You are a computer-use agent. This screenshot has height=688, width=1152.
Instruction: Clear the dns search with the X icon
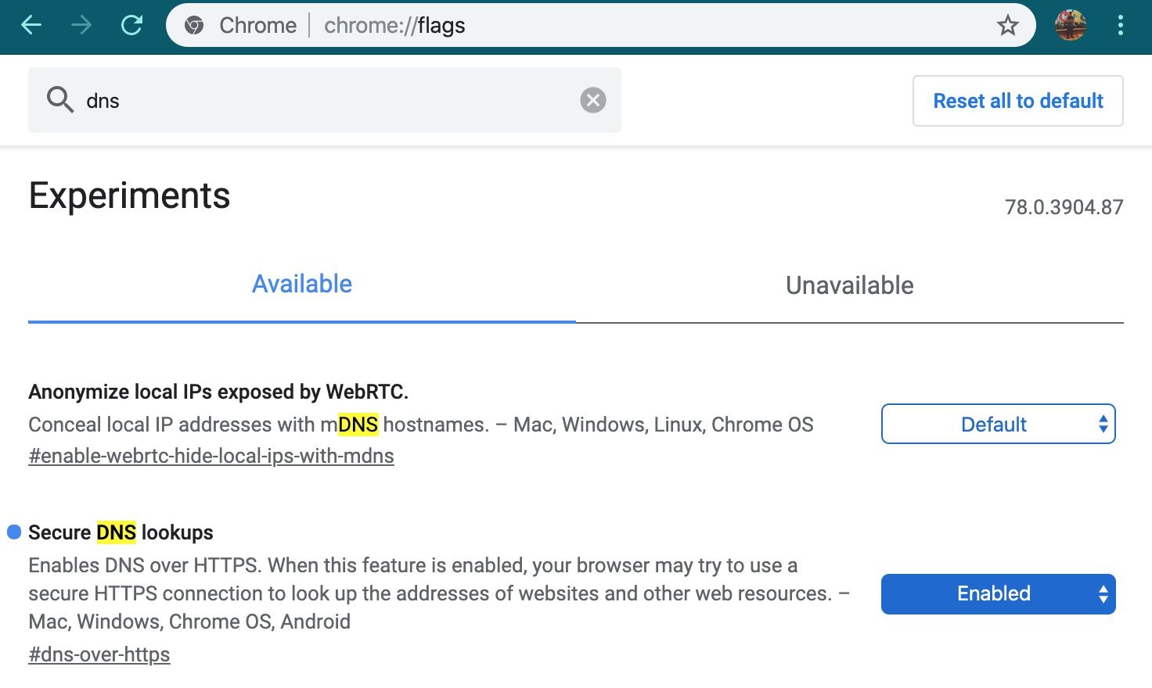(x=593, y=100)
